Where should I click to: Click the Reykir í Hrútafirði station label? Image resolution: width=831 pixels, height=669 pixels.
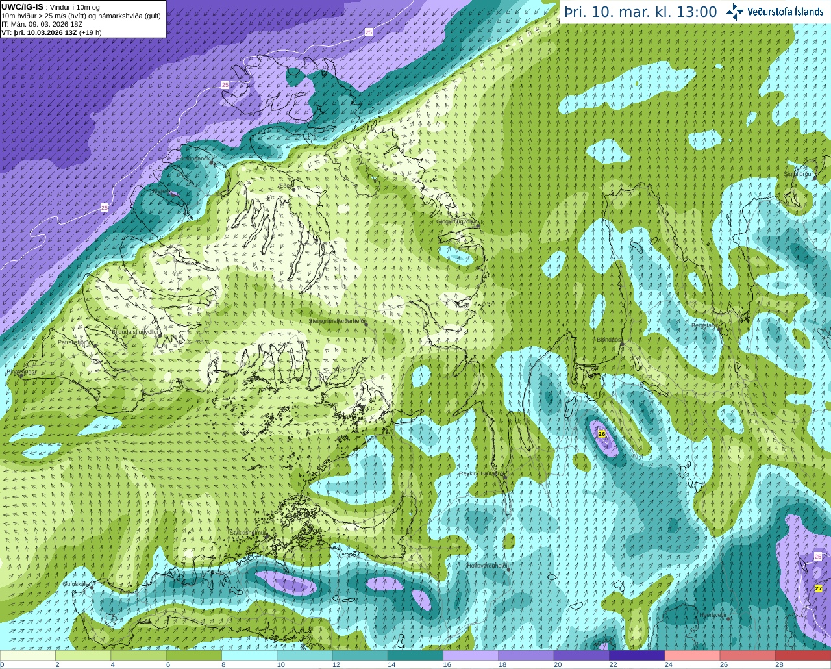coord(481,473)
